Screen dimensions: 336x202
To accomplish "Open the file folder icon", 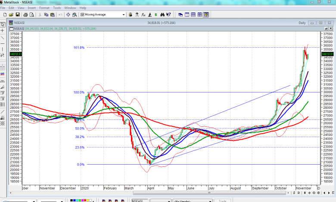I will [x=11, y=15].
